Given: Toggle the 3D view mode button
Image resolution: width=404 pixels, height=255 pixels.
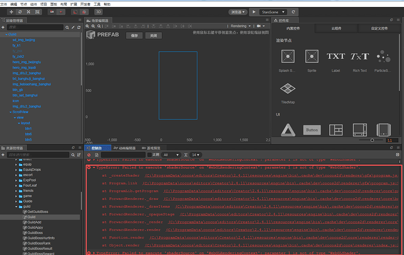Looking at the screenshot, I should tap(98, 12).
